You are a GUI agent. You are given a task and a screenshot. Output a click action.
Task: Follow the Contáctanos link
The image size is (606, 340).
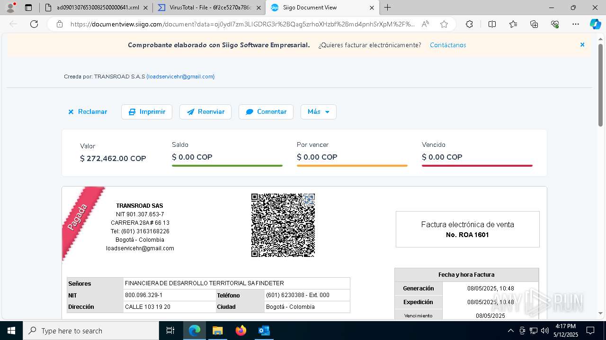[x=448, y=45]
